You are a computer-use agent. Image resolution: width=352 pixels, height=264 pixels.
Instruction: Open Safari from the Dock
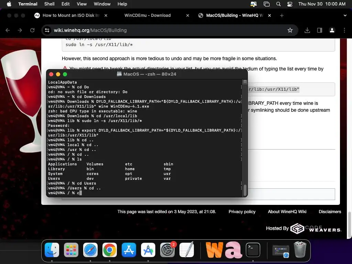coord(90,250)
